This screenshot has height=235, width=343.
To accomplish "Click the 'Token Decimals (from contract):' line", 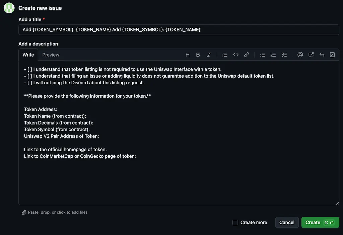I will click(x=59, y=123).
